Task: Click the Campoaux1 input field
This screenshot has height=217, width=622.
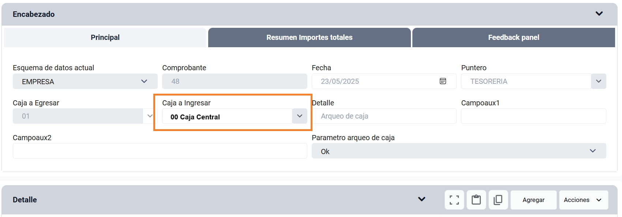Action: 533,116
